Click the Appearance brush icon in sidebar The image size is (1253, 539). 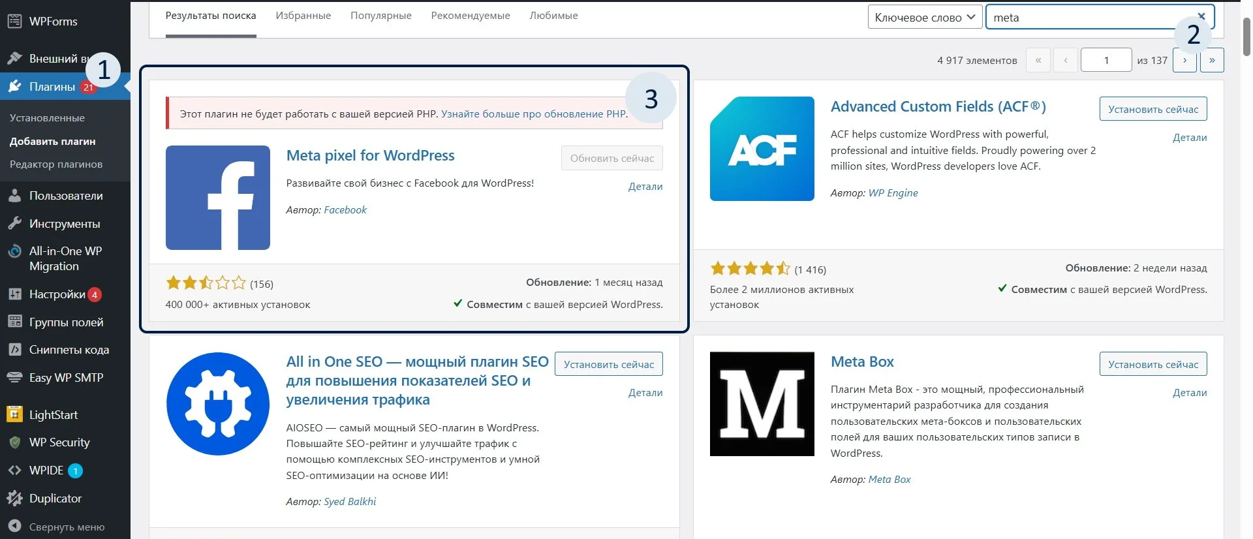pos(14,58)
